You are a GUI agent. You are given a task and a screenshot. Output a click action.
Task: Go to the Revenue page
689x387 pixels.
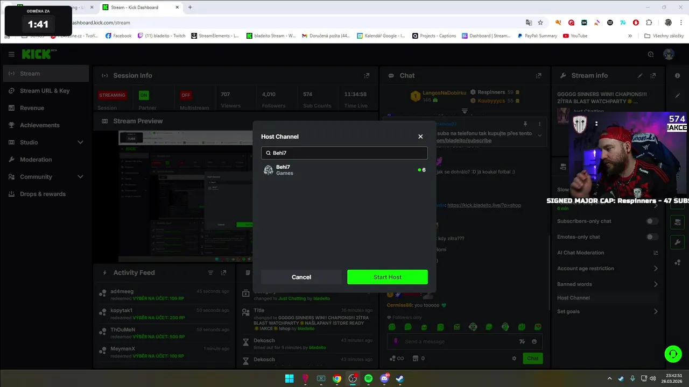46,108
